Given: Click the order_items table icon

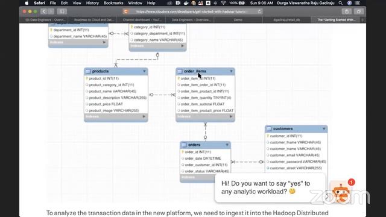Looking at the screenshot, I should (x=180, y=71).
